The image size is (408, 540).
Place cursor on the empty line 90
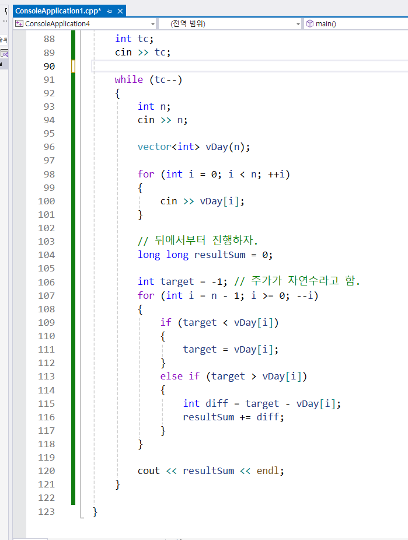pyautogui.click(x=250, y=66)
